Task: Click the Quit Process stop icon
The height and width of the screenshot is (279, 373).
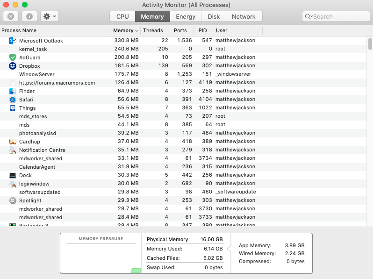Action: tap(11, 16)
